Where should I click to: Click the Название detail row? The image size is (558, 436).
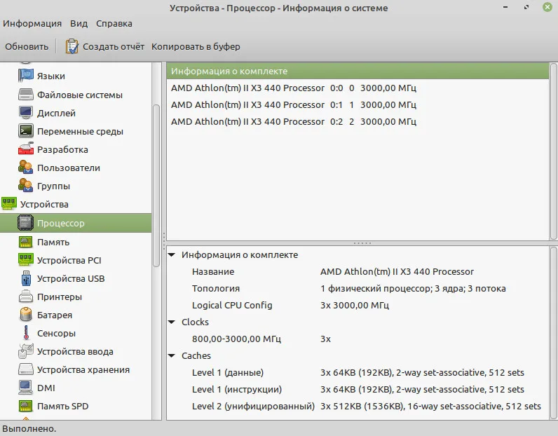(358, 271)
